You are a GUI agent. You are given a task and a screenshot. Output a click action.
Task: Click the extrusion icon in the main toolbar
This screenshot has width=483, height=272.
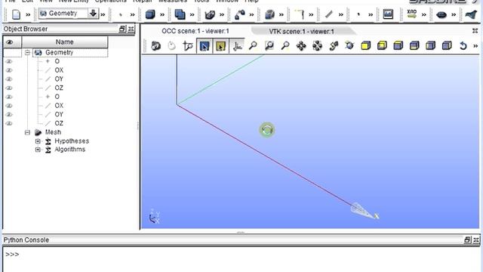click(x=210, y=14)
